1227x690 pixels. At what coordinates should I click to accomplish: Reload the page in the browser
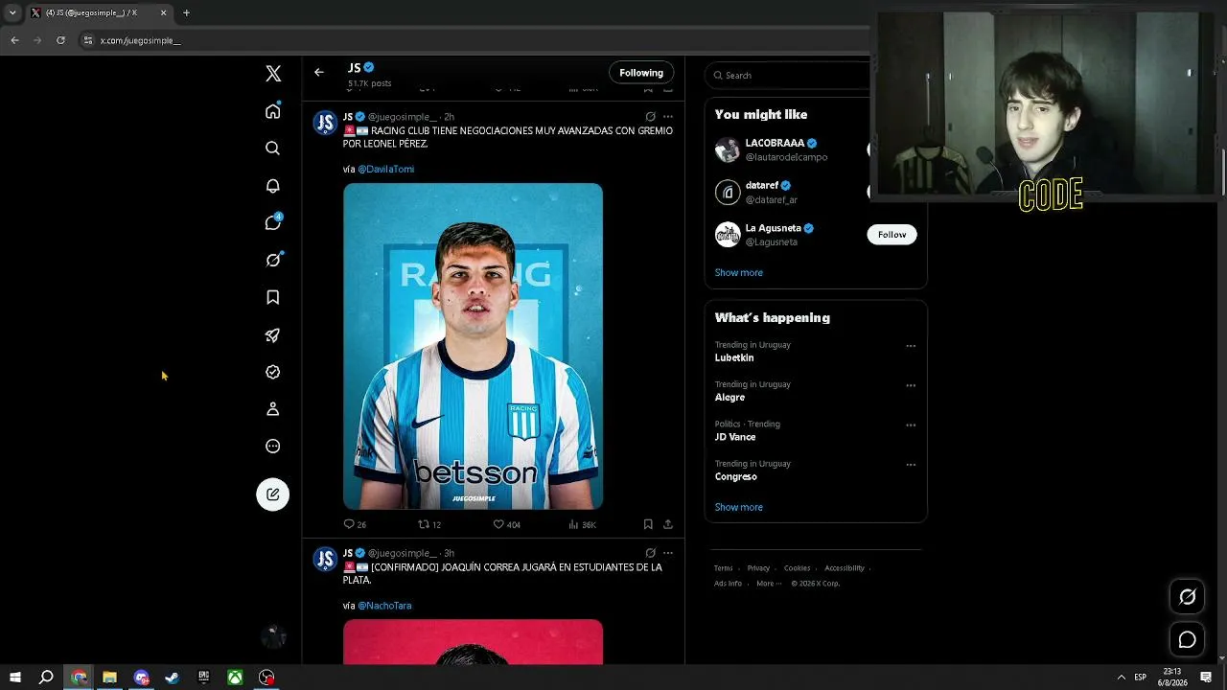click(60, 40)
